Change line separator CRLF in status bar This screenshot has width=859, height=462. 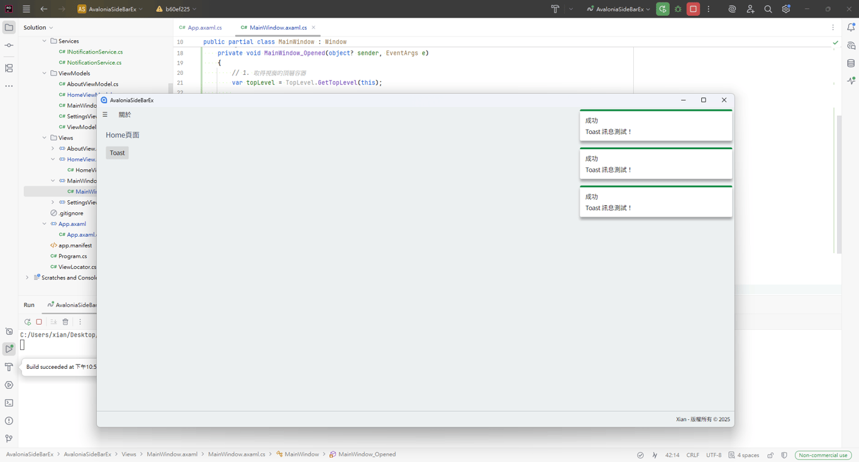(692, 455)
